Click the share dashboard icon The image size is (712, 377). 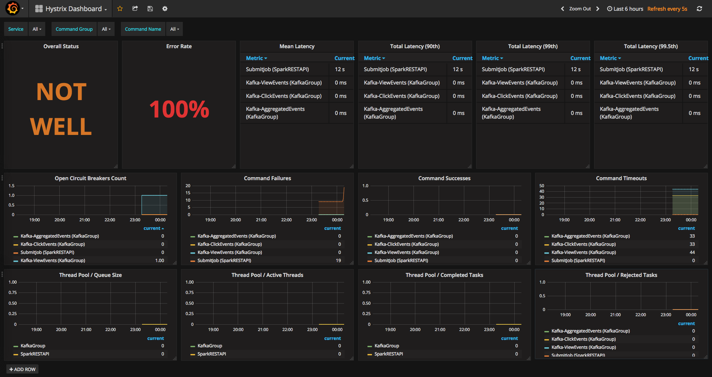[135, 9]
